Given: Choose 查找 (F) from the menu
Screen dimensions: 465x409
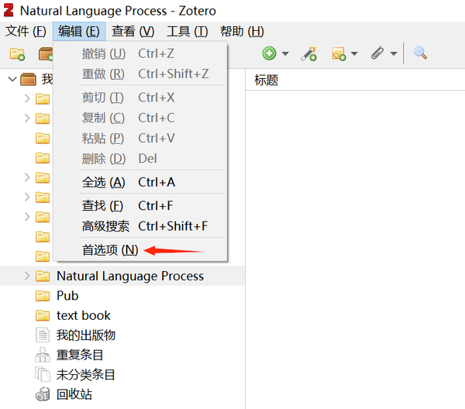Looking at the screenshot, I should tap(140, 206).
